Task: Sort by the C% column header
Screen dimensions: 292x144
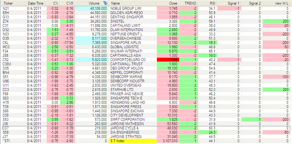Action: 56,3
